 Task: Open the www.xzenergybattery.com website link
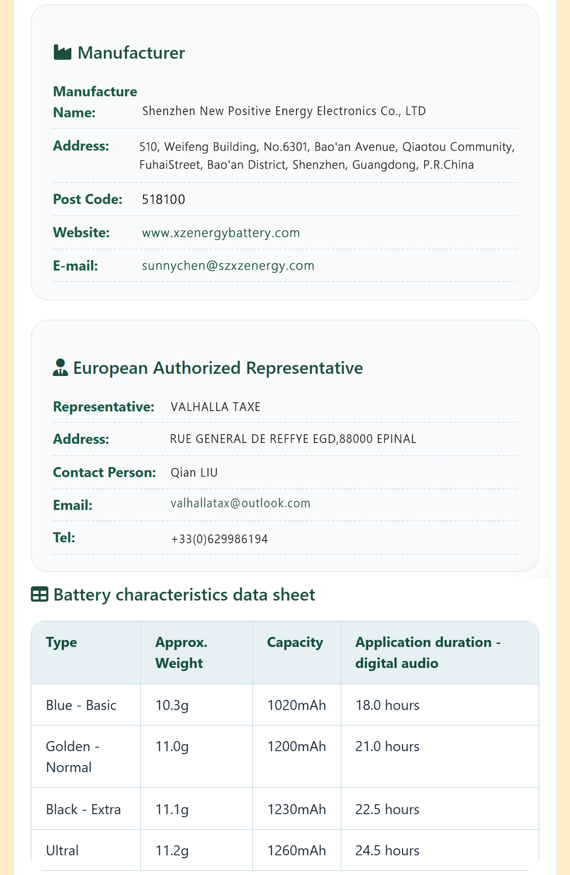click(221, 232)
